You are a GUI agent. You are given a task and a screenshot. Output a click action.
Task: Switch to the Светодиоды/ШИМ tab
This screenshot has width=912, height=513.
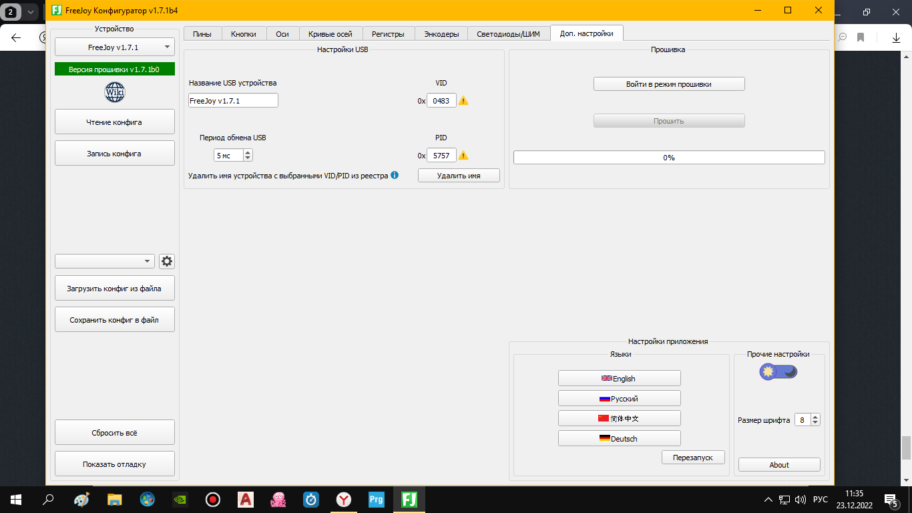[509, 34]
